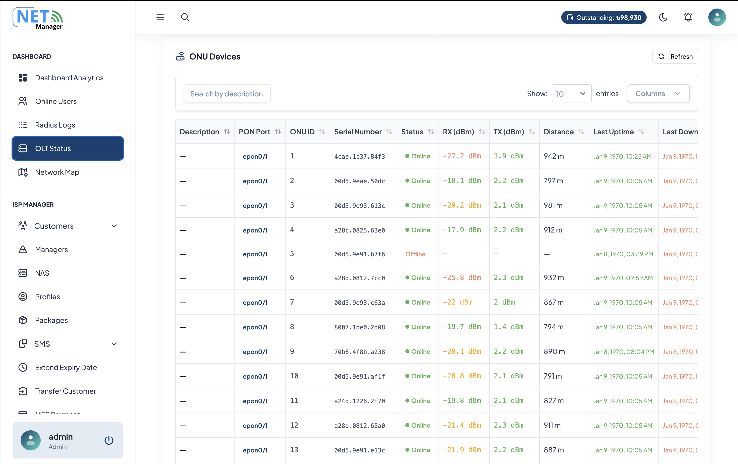Click the Network Map icon

tap(23, 172)
